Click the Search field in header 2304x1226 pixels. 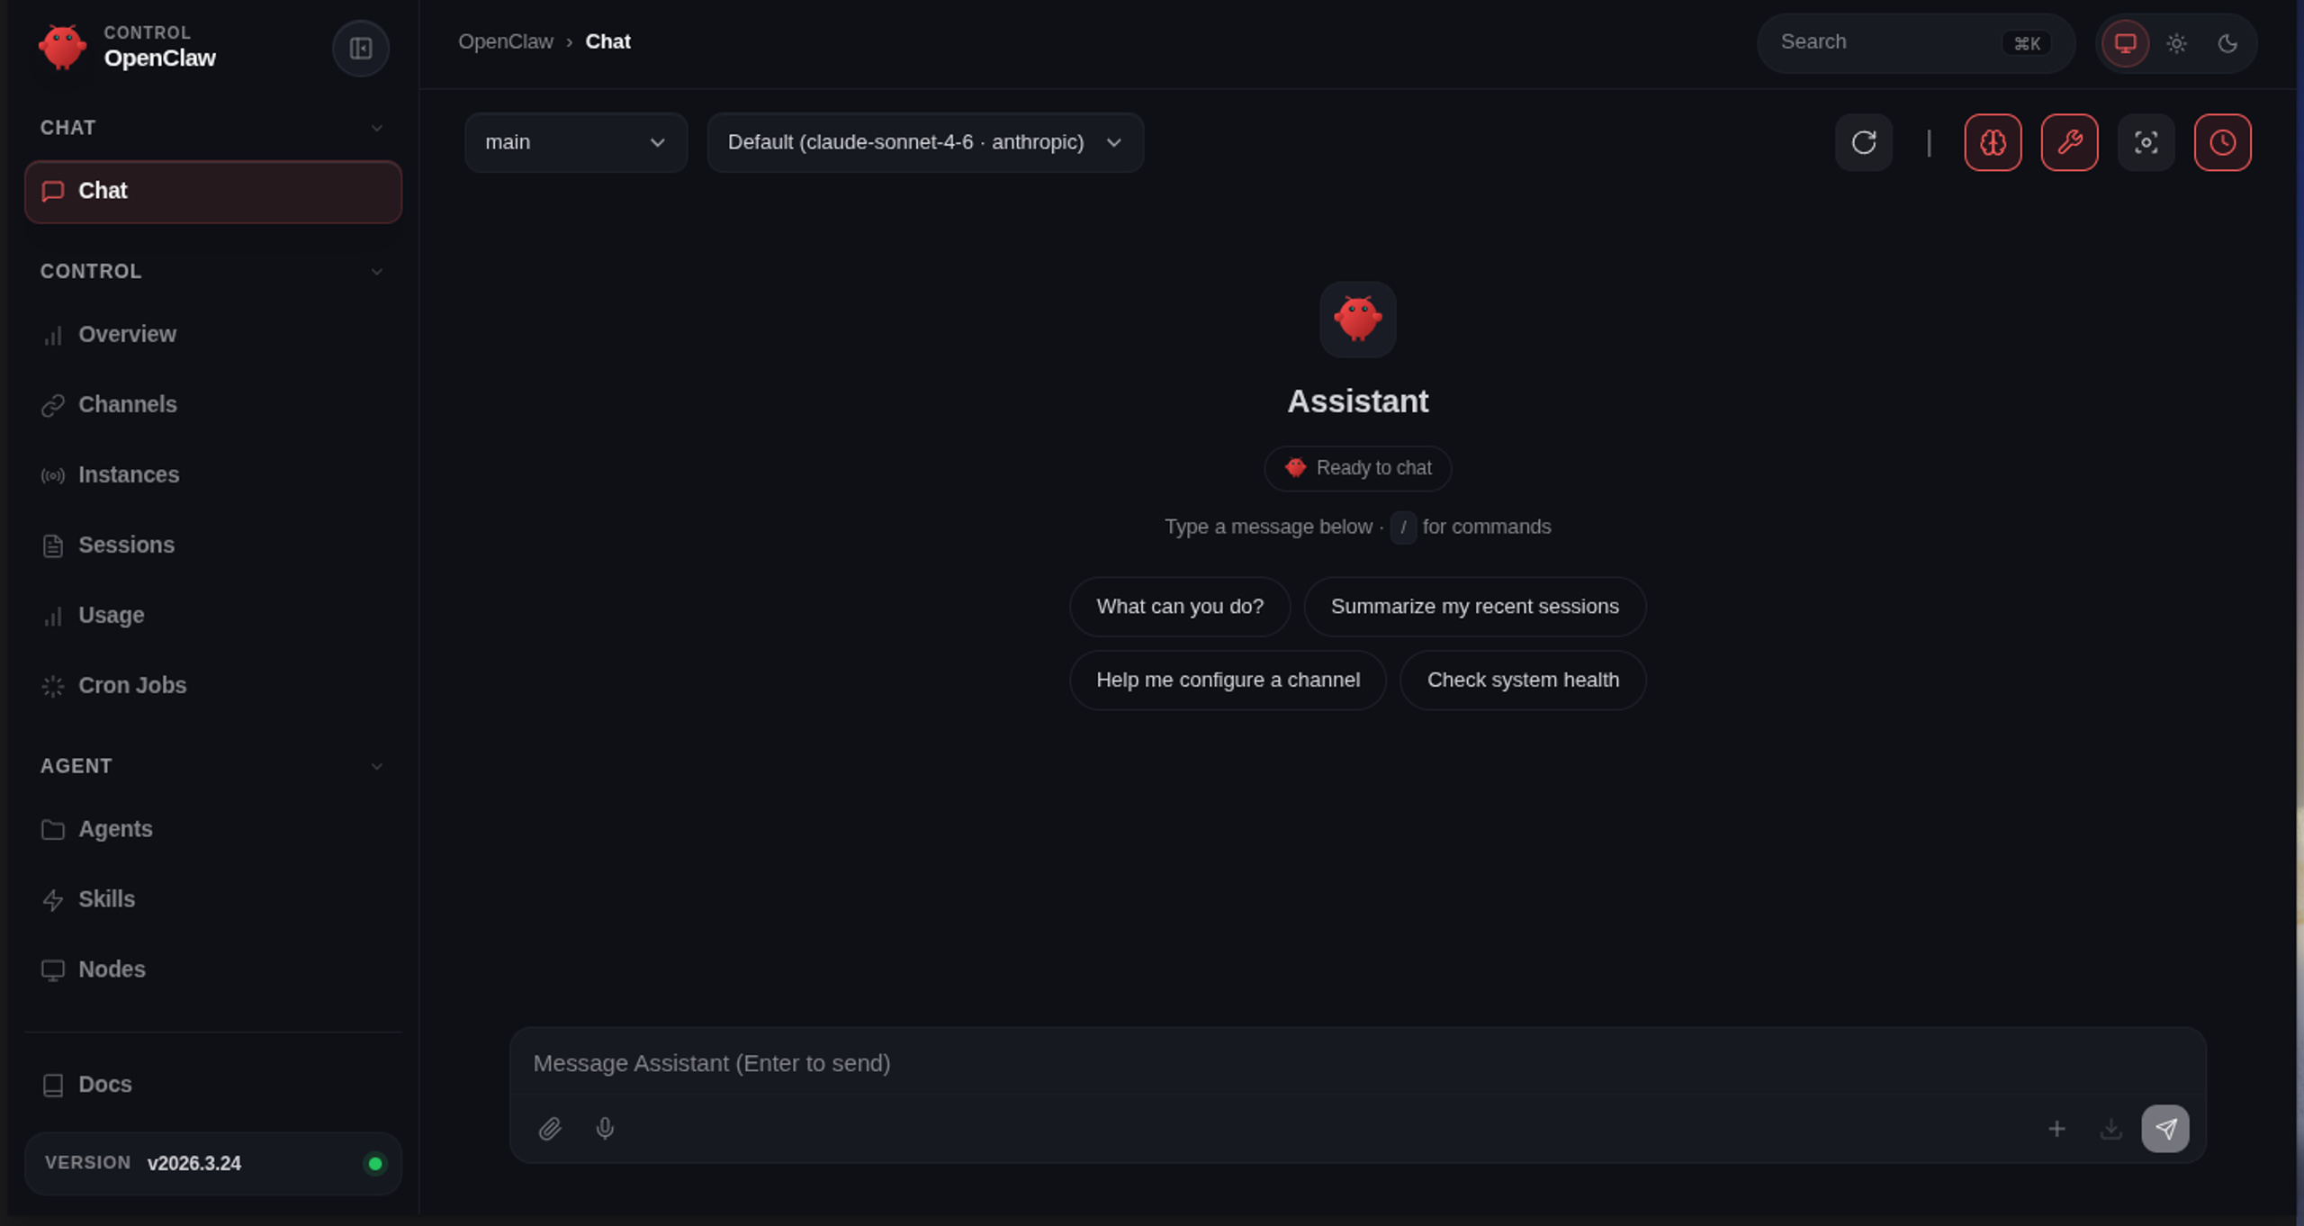pyautogui.click(x=1915, y=43)
